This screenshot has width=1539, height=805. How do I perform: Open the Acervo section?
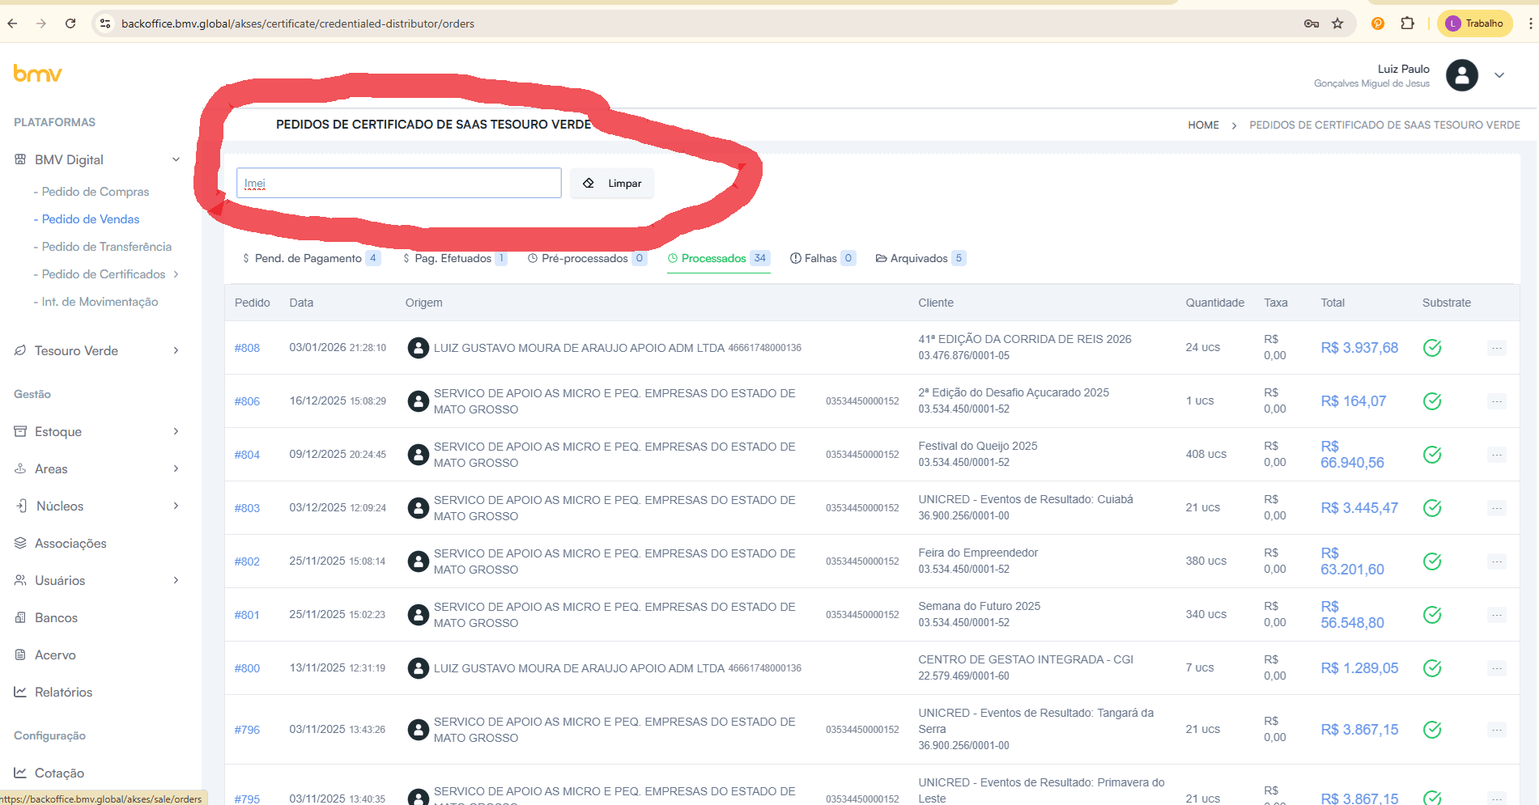click(x=55, y=655)
